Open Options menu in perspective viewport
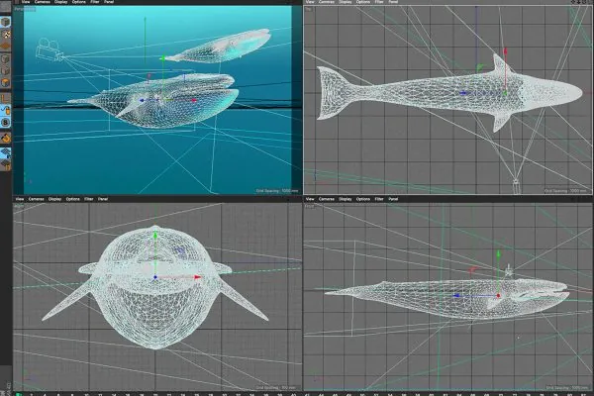Screen dimensions: 594x396 pos(79,2)
